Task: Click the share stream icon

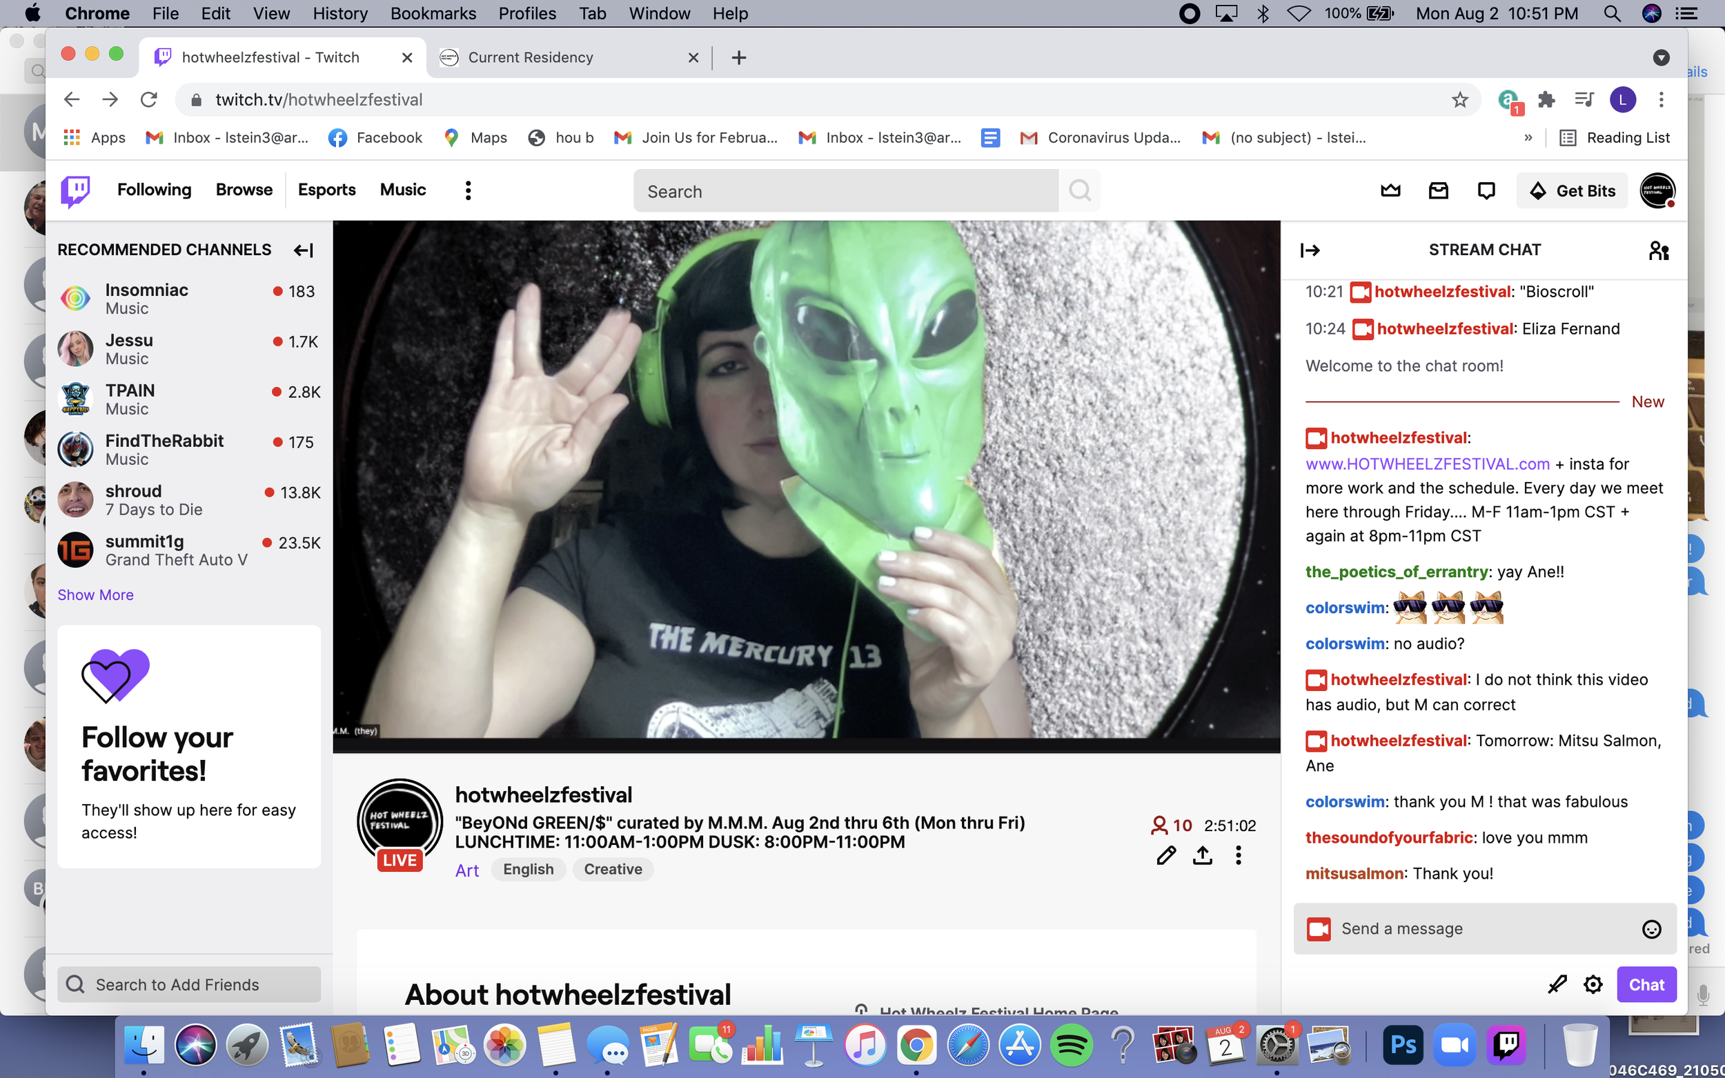Action: coord(1202,855)
